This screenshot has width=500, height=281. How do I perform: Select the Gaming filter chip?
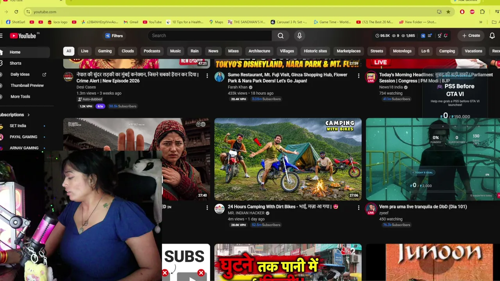click(105, 51)
